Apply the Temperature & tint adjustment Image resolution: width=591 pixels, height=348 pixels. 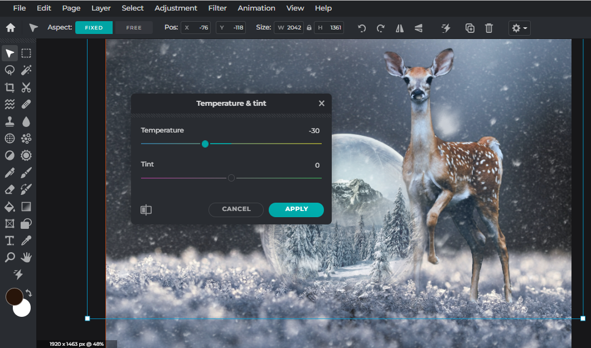pos(296,209)
